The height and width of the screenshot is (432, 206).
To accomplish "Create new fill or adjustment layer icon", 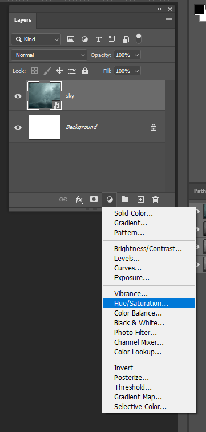I will pyautogui.click(x=110, y=200).
